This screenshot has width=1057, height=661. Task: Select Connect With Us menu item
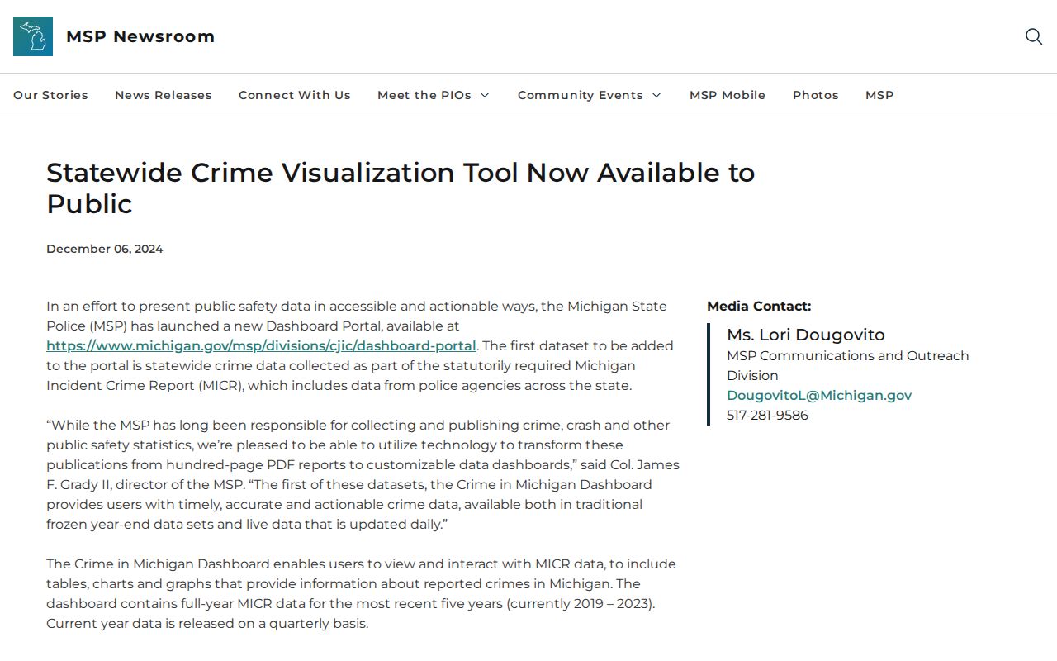pos(295,95)
